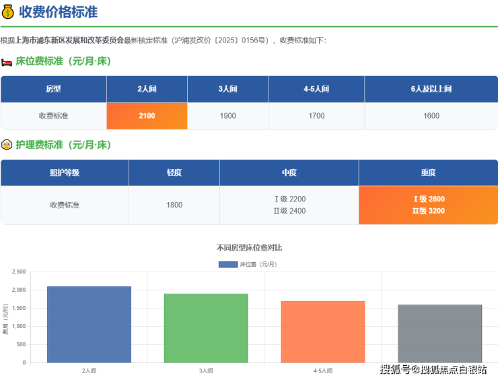The height and width of the screenshot is (380, 498).
Task: Click the 2人间 column header
Action: coord(147,89)
